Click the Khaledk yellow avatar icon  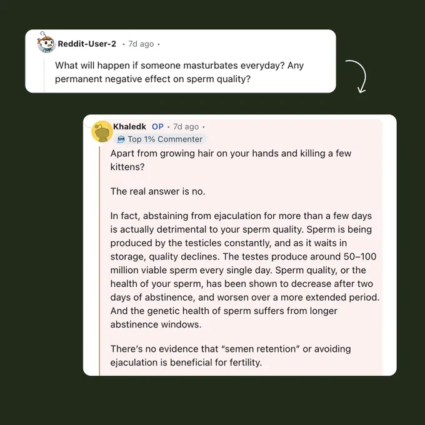click(102, 131)
